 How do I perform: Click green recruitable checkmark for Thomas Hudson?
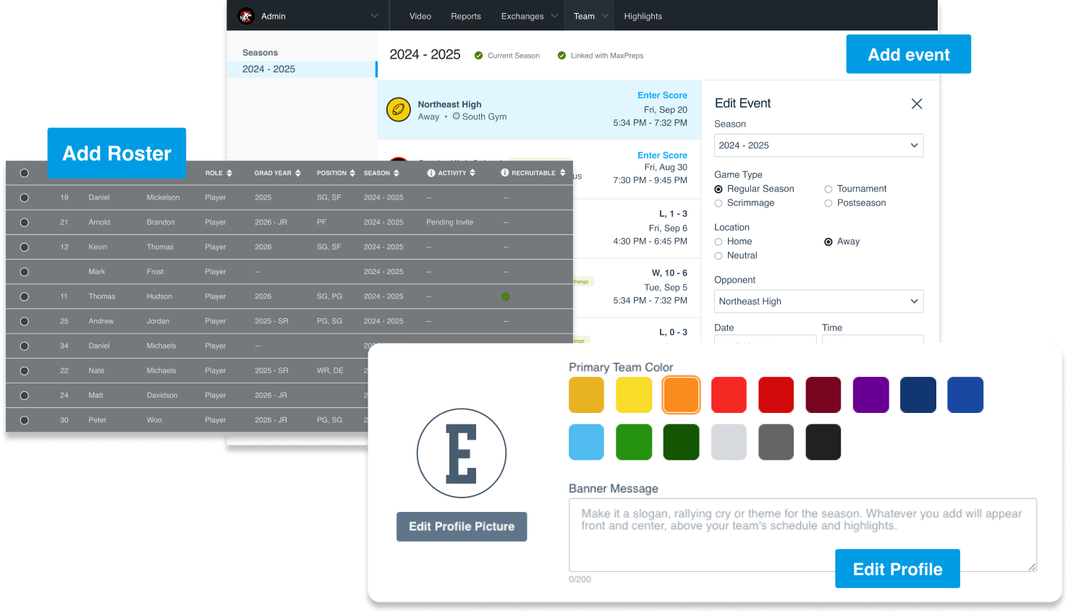pos(506,297)
